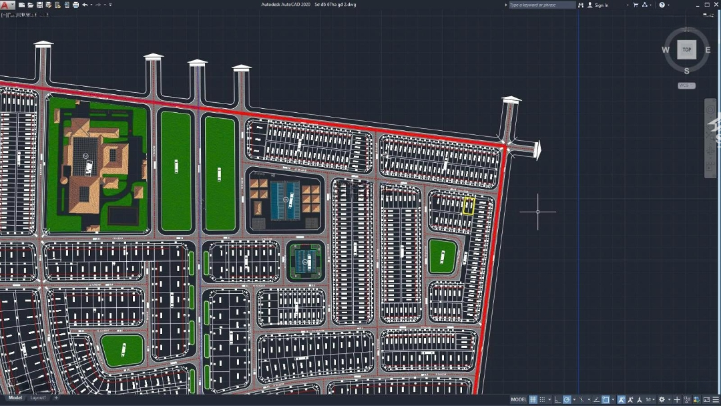The width and height of the screenshot is (721, 406).
Task: Open Autodesk App Store cart icon
Action: 635,5
